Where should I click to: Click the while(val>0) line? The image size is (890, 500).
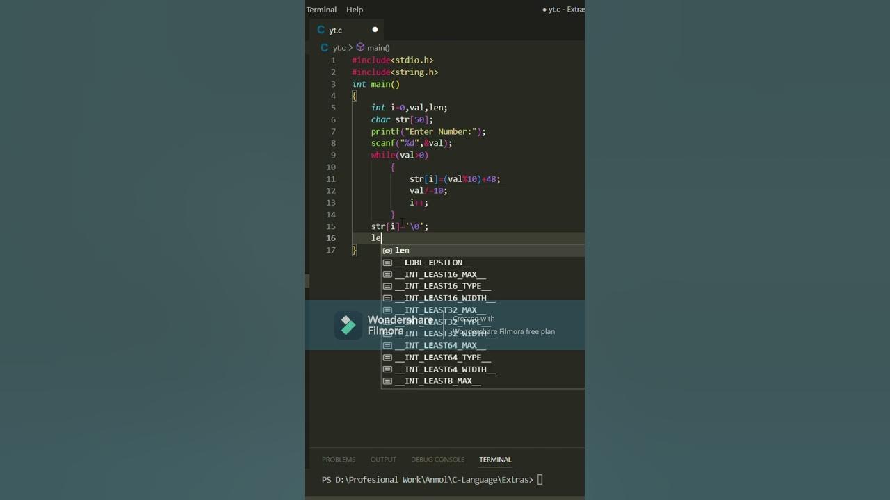(x=400, y=155)
